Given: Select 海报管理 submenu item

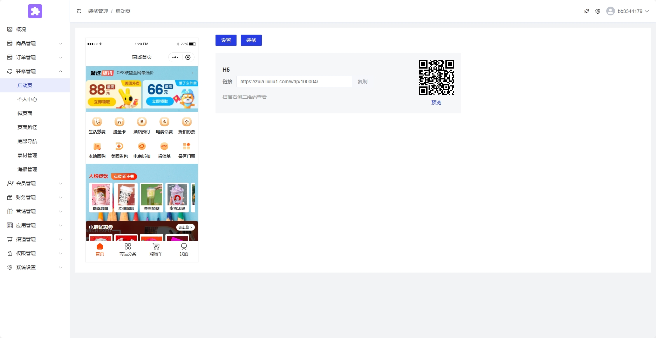Looking at the screenshot, I should tap(35, 169).
